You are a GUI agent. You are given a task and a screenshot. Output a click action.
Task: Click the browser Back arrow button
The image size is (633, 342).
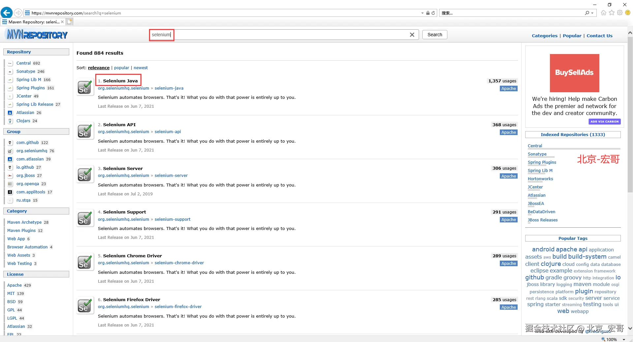coord(7,13)
